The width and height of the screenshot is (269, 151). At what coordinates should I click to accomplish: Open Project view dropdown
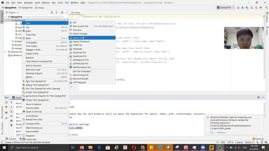click(12, 13)
